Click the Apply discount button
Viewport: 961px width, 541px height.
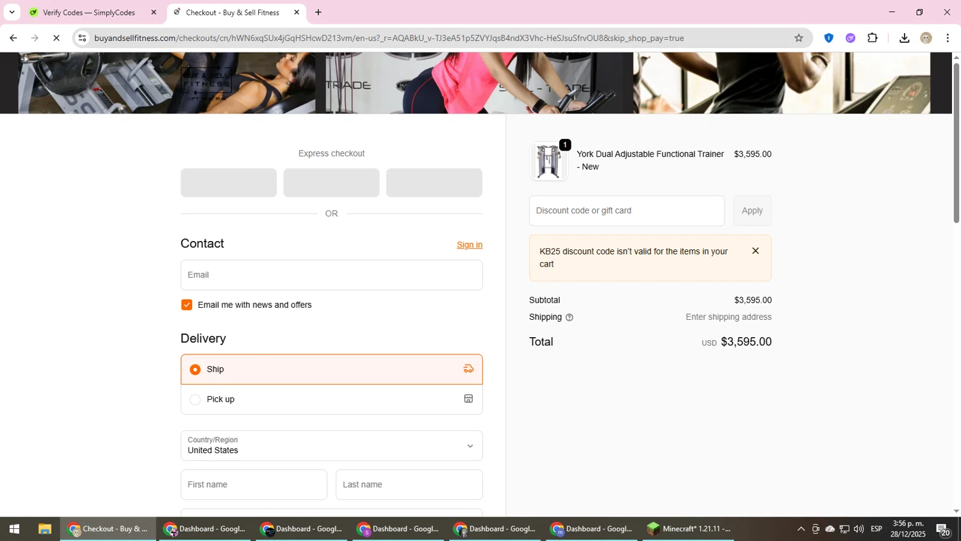coord(752,211)
